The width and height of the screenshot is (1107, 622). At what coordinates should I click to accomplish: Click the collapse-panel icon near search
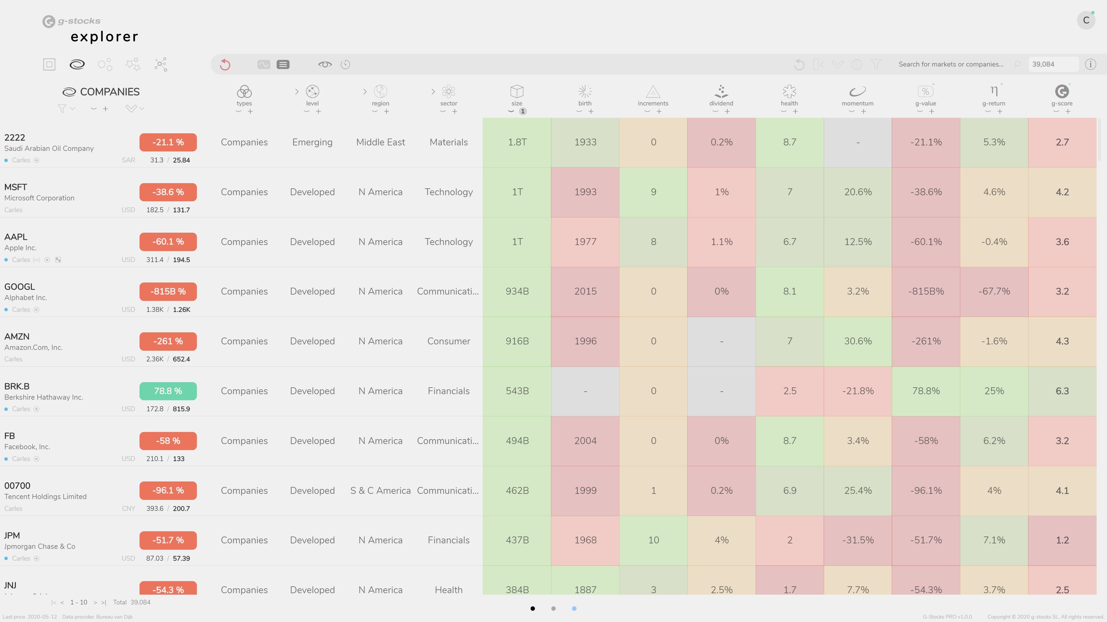pos(818,65)
